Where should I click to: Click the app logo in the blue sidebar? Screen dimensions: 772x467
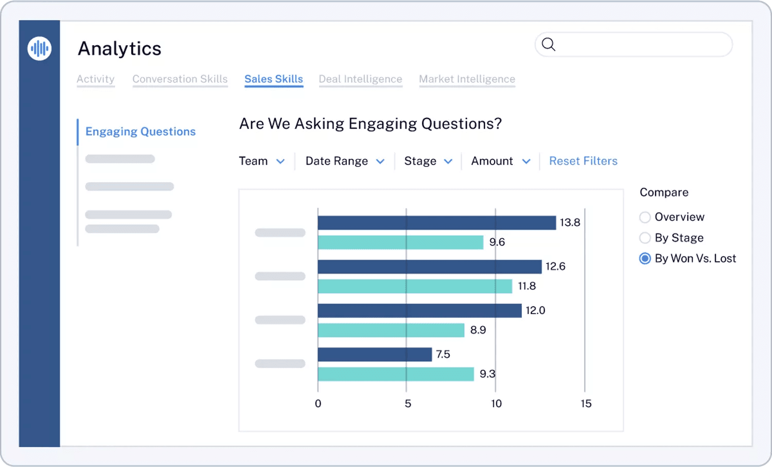pyautogui.click(x=39, y=48)
